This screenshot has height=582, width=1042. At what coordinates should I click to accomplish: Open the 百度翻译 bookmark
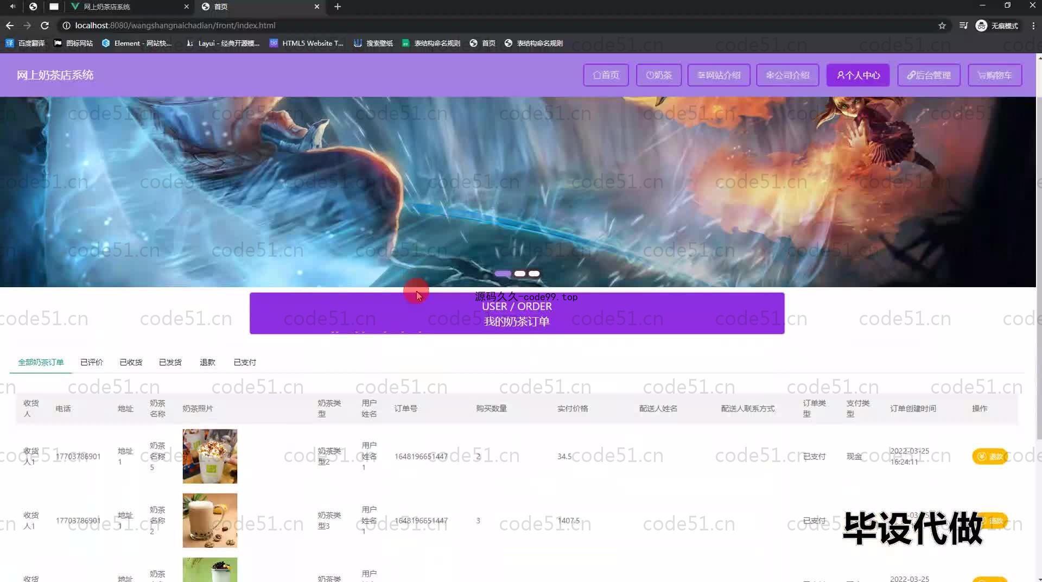click(x=25, y=43)
